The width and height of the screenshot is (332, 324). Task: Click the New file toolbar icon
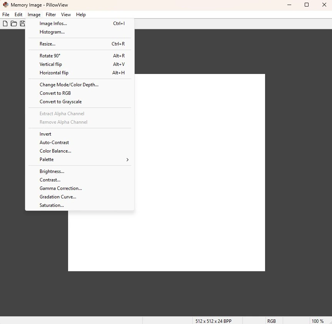(5, 24)
